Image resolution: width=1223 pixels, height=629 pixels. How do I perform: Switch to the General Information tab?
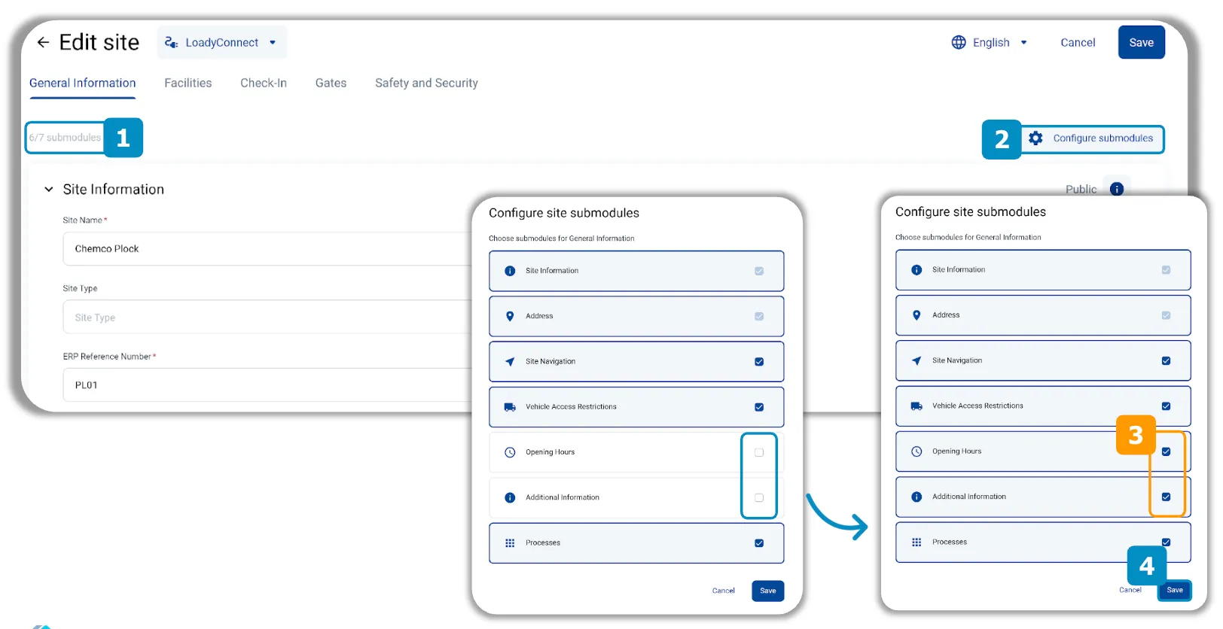click(x=83, y=84)
